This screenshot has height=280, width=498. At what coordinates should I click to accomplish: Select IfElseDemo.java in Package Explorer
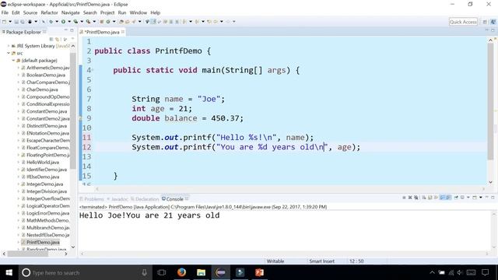point(43,177)
